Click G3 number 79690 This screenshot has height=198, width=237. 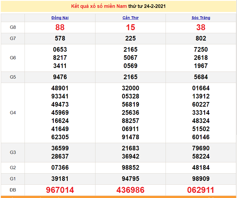201,148
